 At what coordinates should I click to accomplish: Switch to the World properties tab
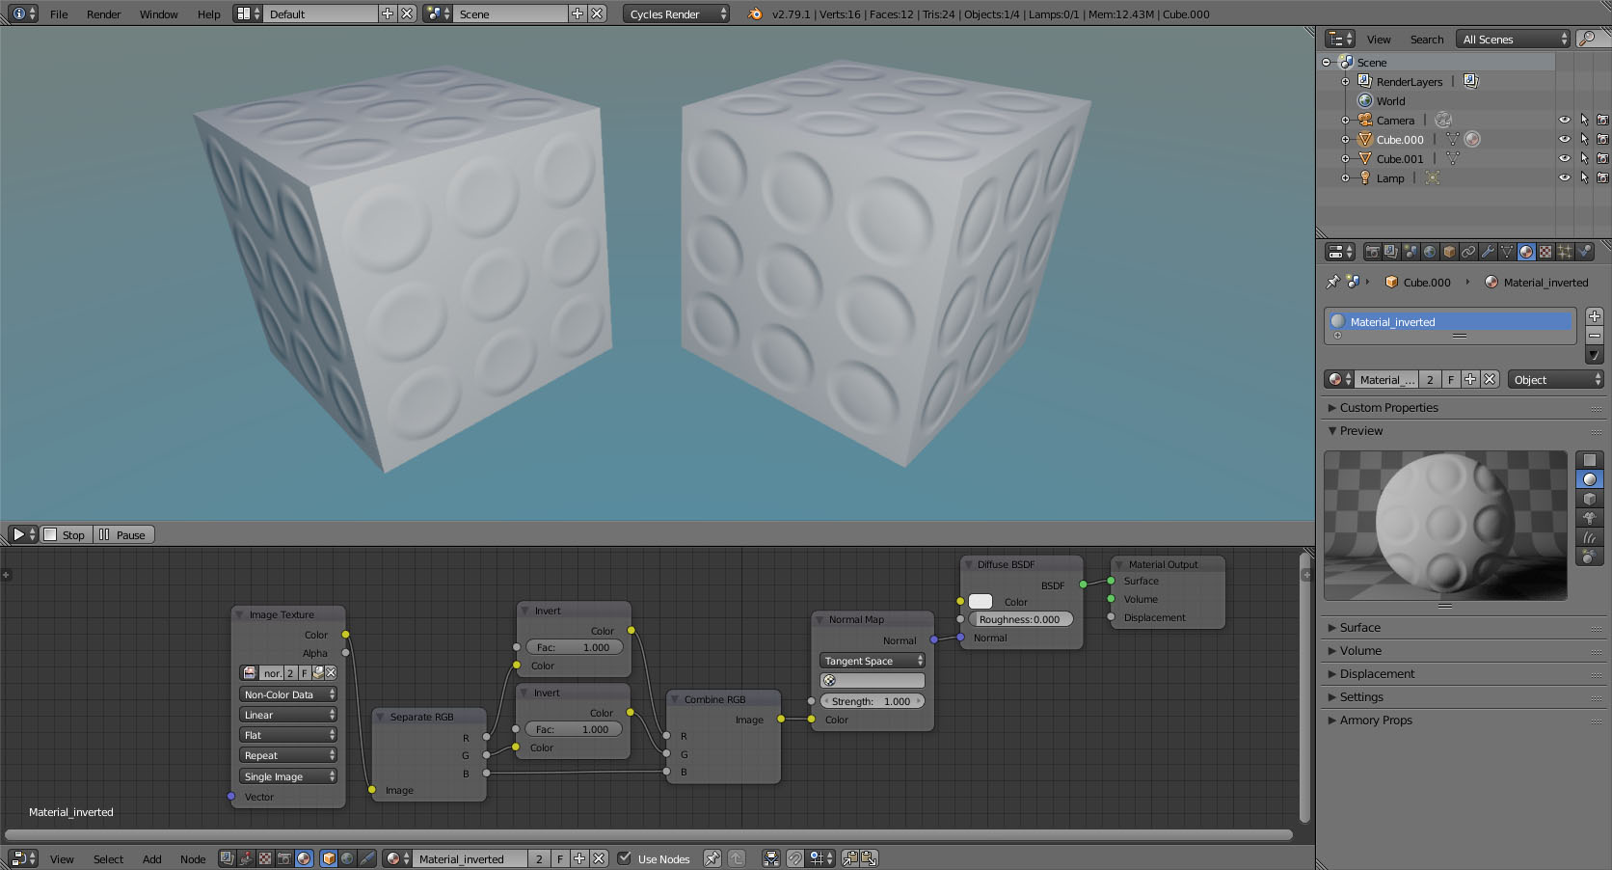point(1430,252)
